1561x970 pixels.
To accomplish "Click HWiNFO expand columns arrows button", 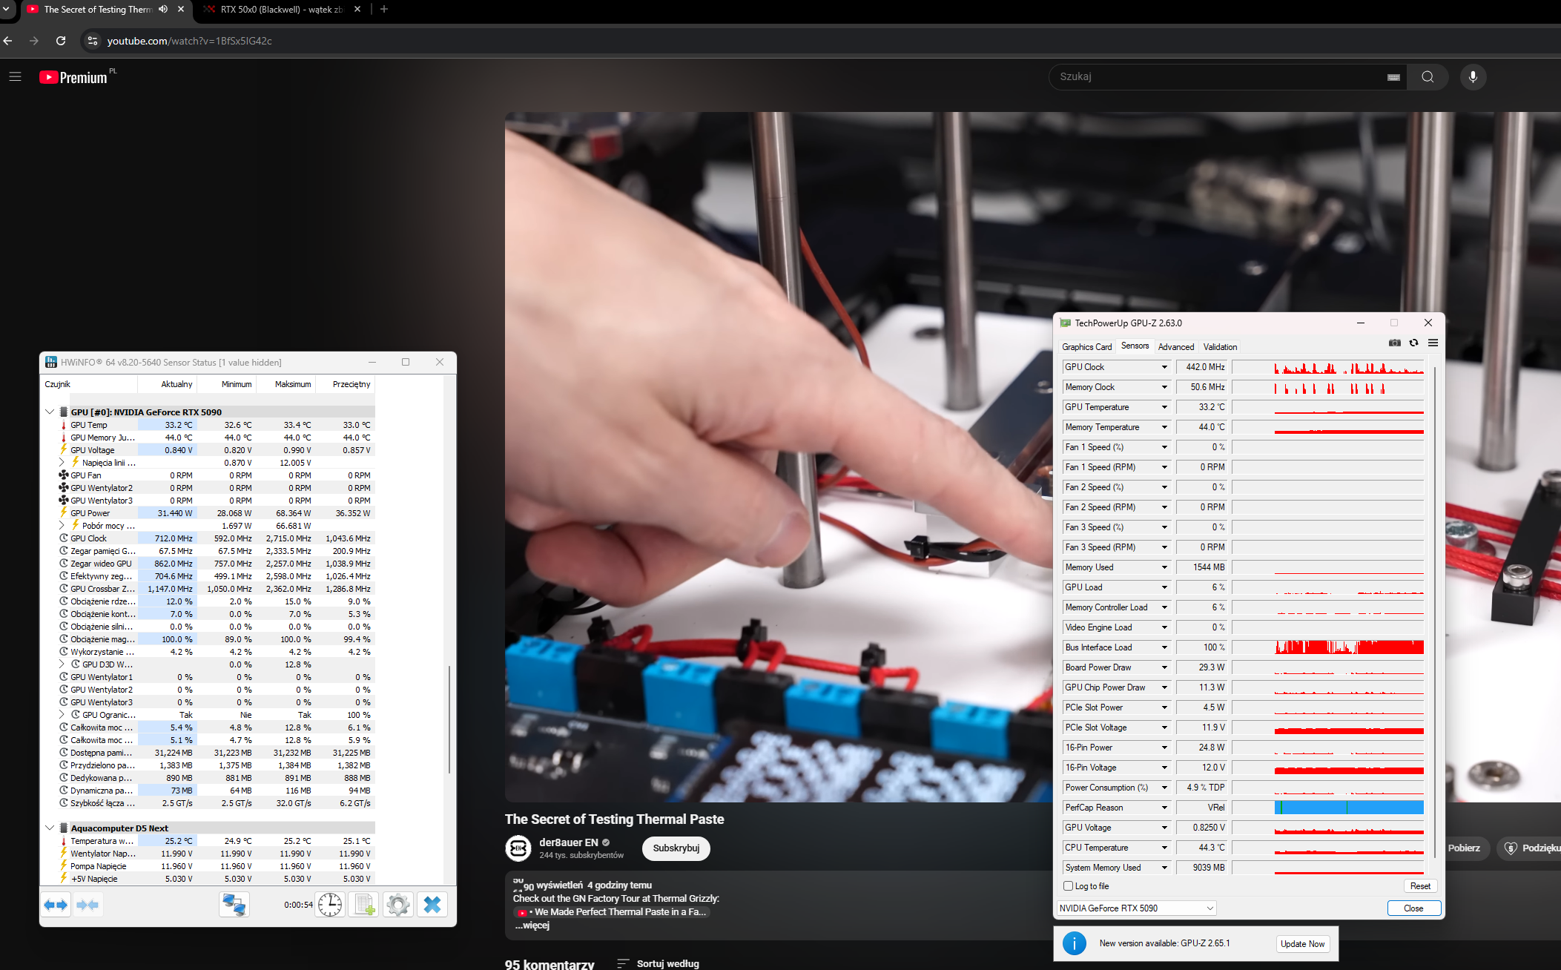I will pyautogui.click(x=56, y=905).
